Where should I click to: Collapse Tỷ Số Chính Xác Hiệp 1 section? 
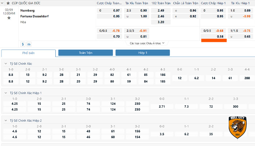[5, 93]
